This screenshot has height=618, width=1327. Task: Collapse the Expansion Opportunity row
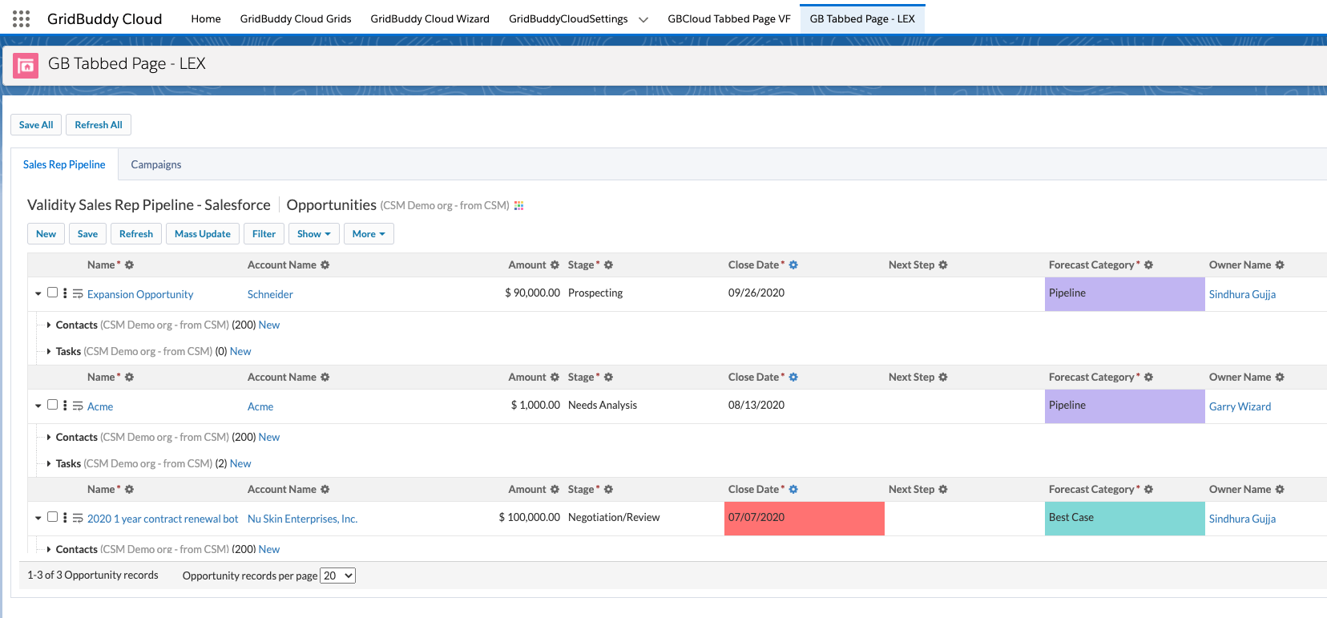(38, 294)
